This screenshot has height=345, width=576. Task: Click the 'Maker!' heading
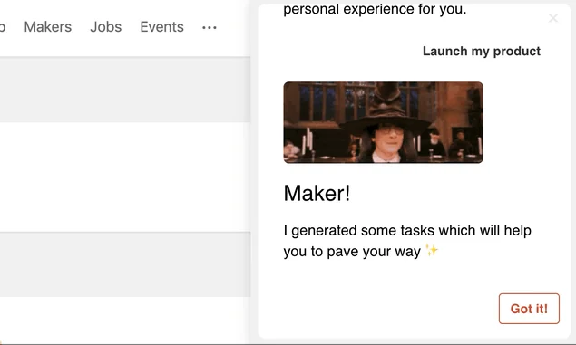[317, 193]
